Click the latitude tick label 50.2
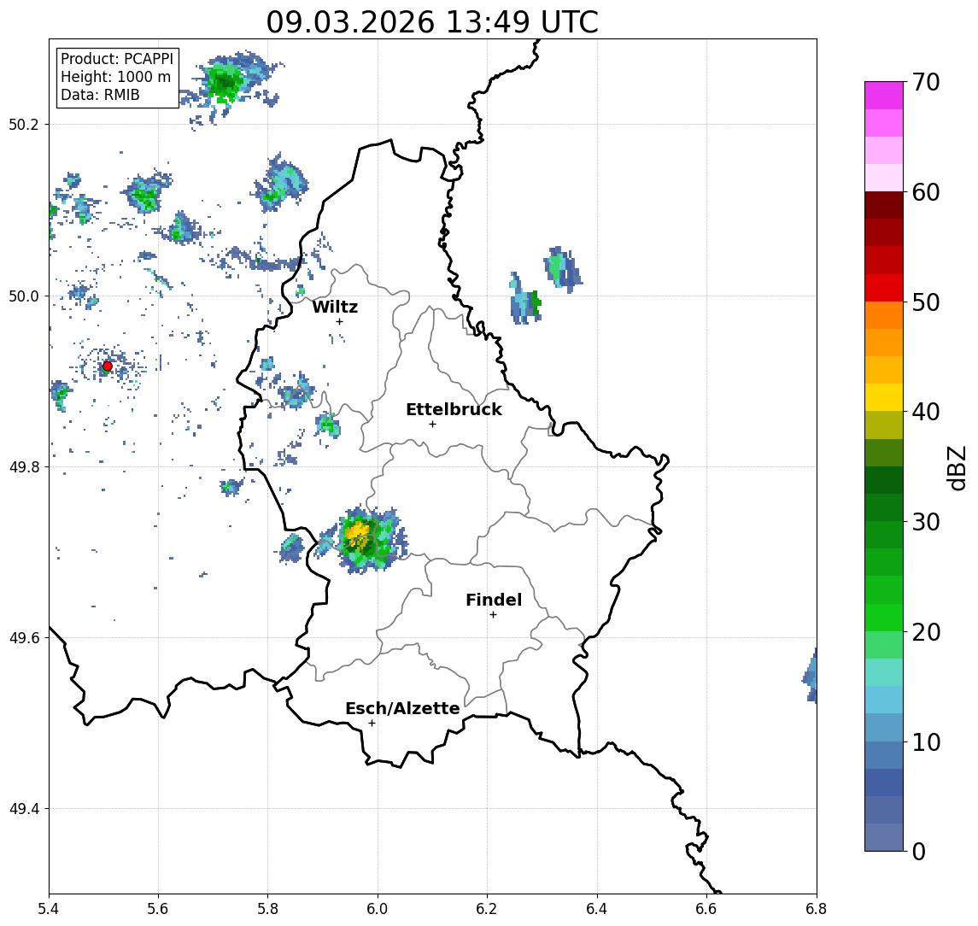This screenshot has width=978, height=926. [x=23, y=124]
